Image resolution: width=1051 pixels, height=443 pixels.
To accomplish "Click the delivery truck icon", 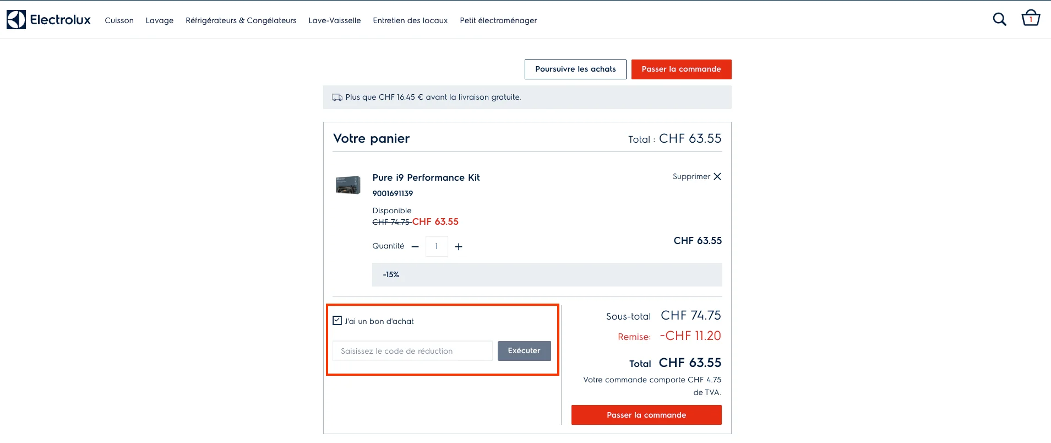I will pyautogui.click(x=336, y=97).
